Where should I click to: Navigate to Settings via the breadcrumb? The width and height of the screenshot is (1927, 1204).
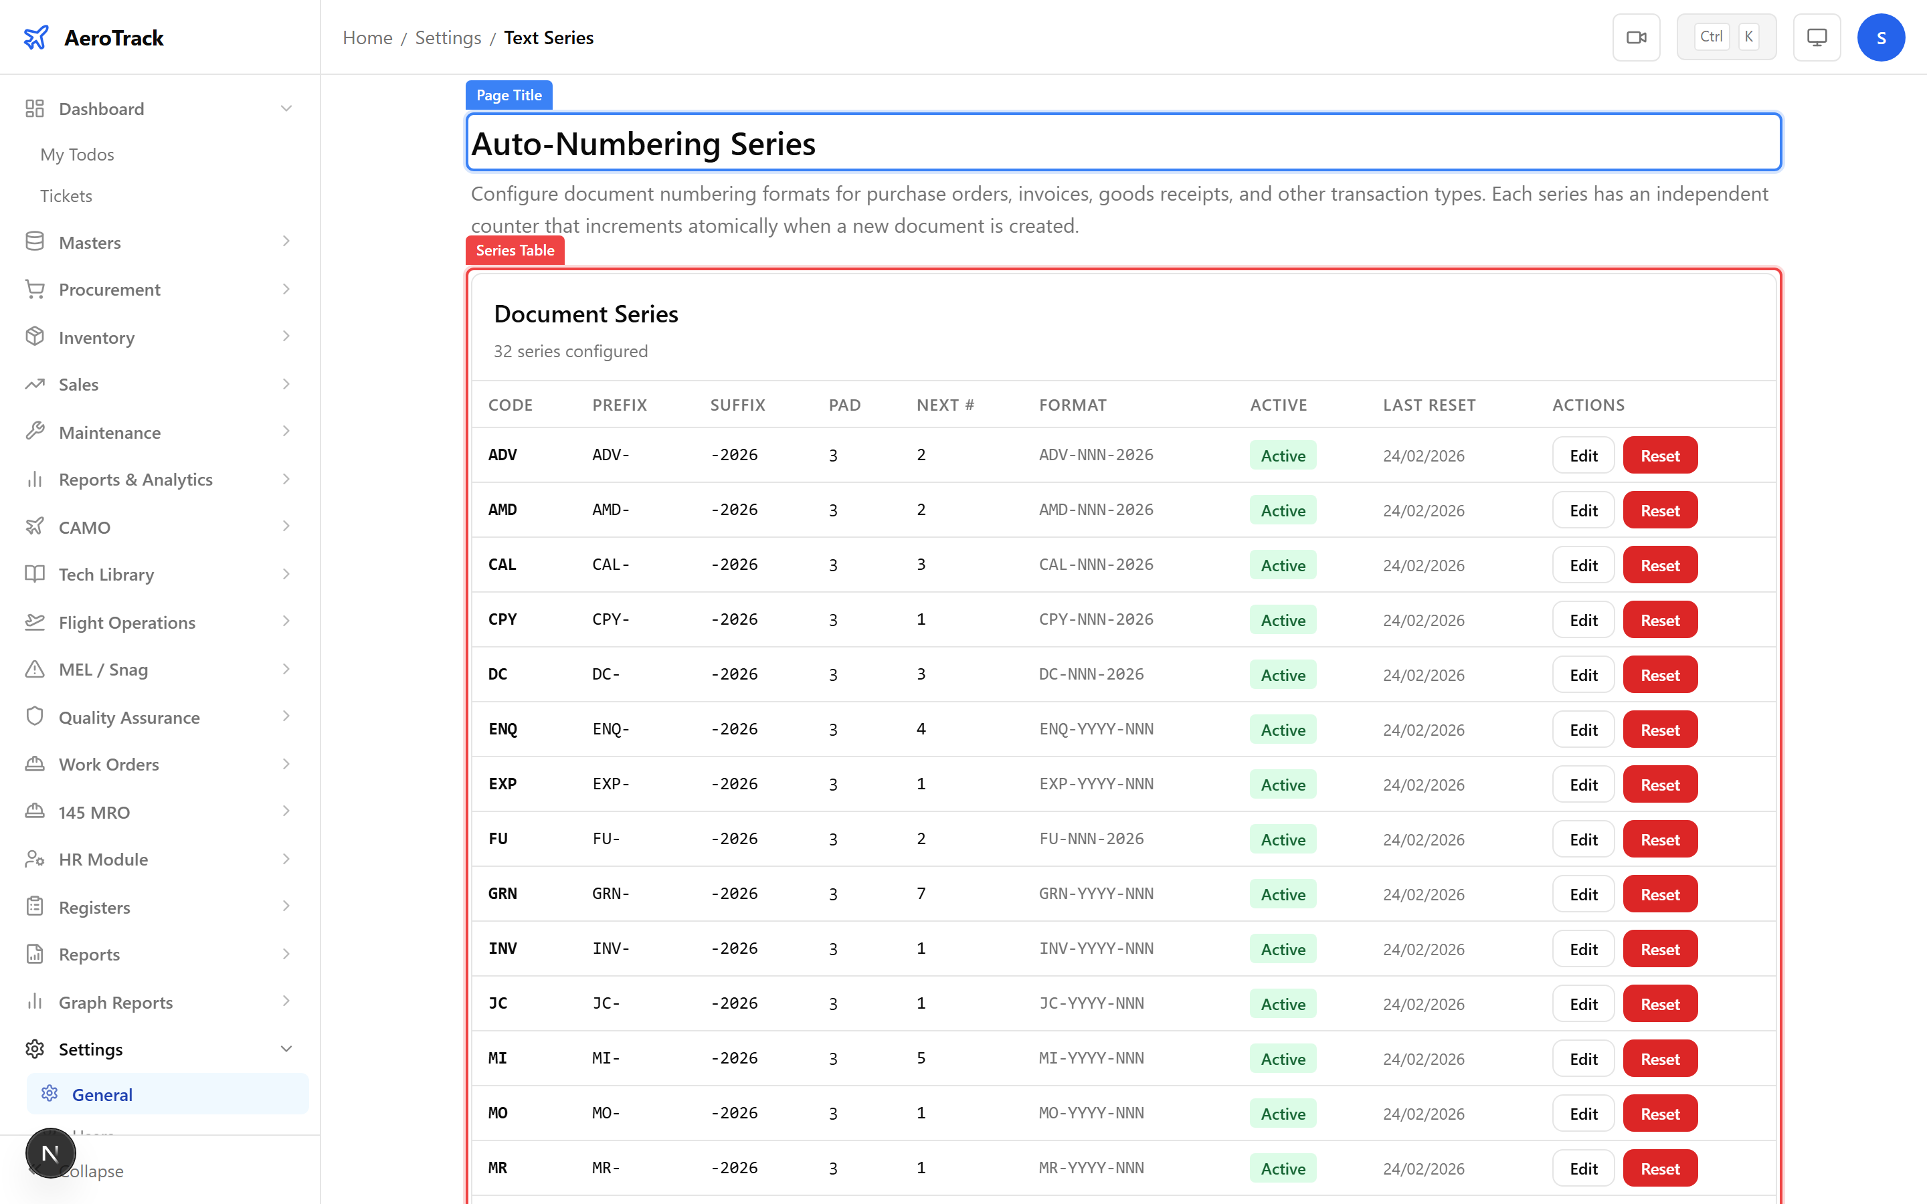pos(448,37)
